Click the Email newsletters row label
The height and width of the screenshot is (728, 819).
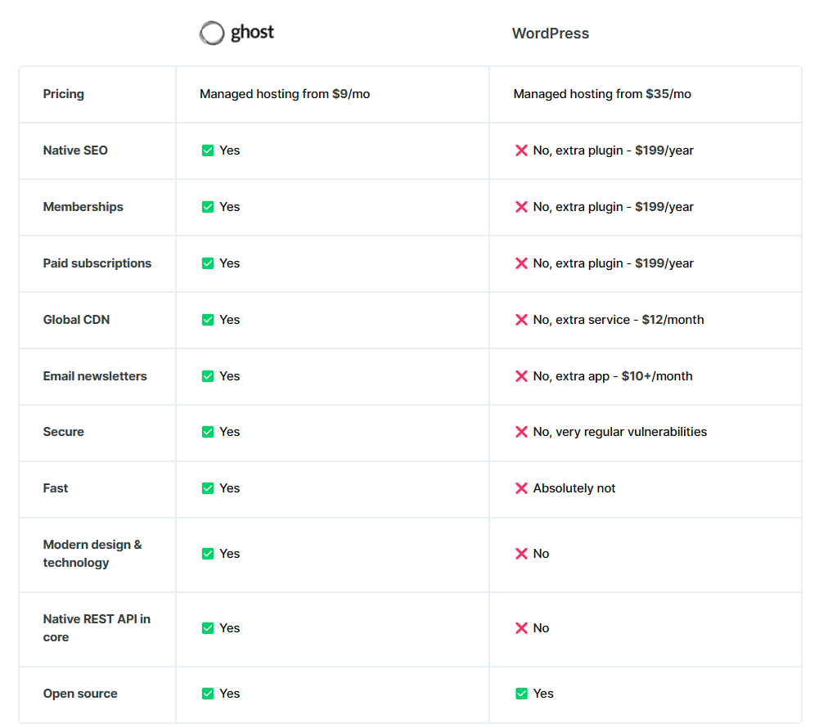pos(95,376)
